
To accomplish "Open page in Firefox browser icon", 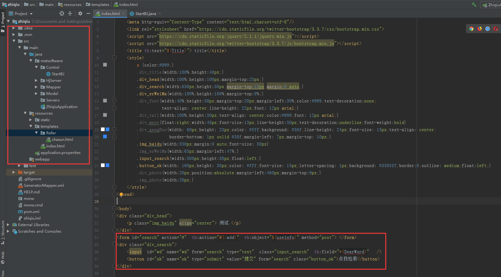I will 479,29.
